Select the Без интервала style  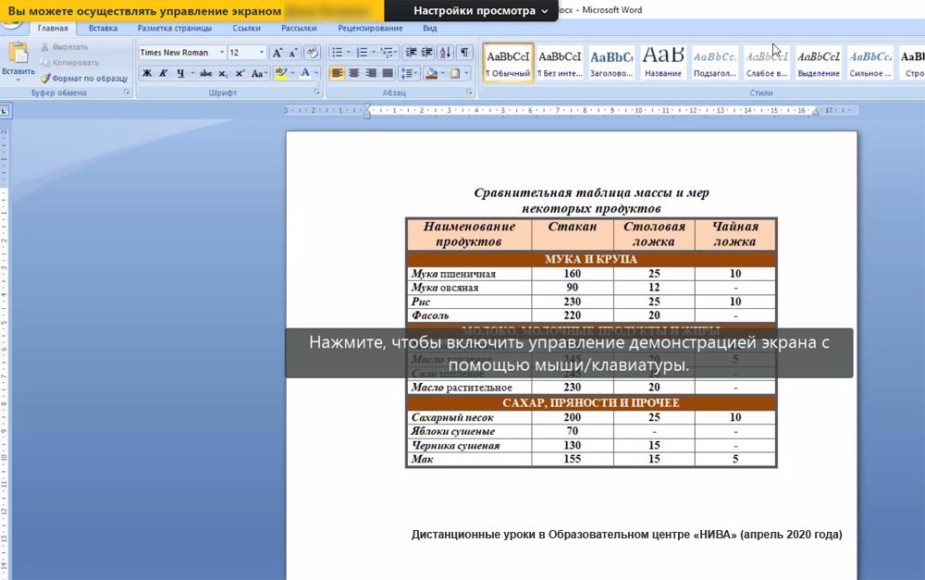point(560,63)
